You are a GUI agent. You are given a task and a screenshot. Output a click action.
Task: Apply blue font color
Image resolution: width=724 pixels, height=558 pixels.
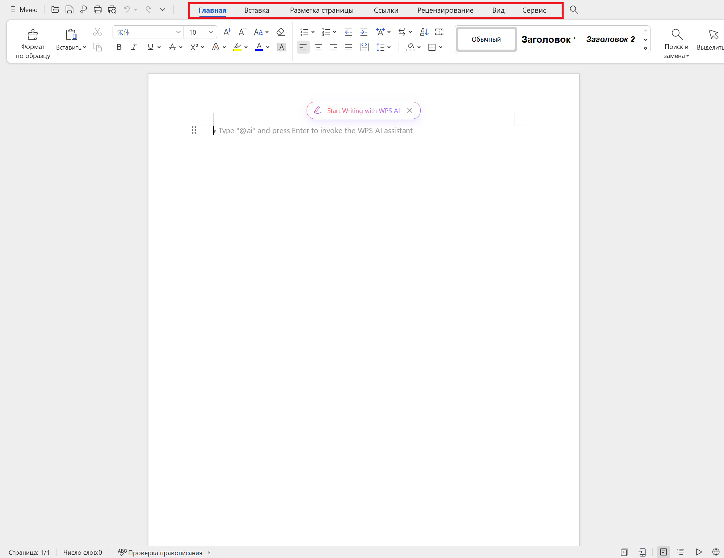tap(259, 47)
